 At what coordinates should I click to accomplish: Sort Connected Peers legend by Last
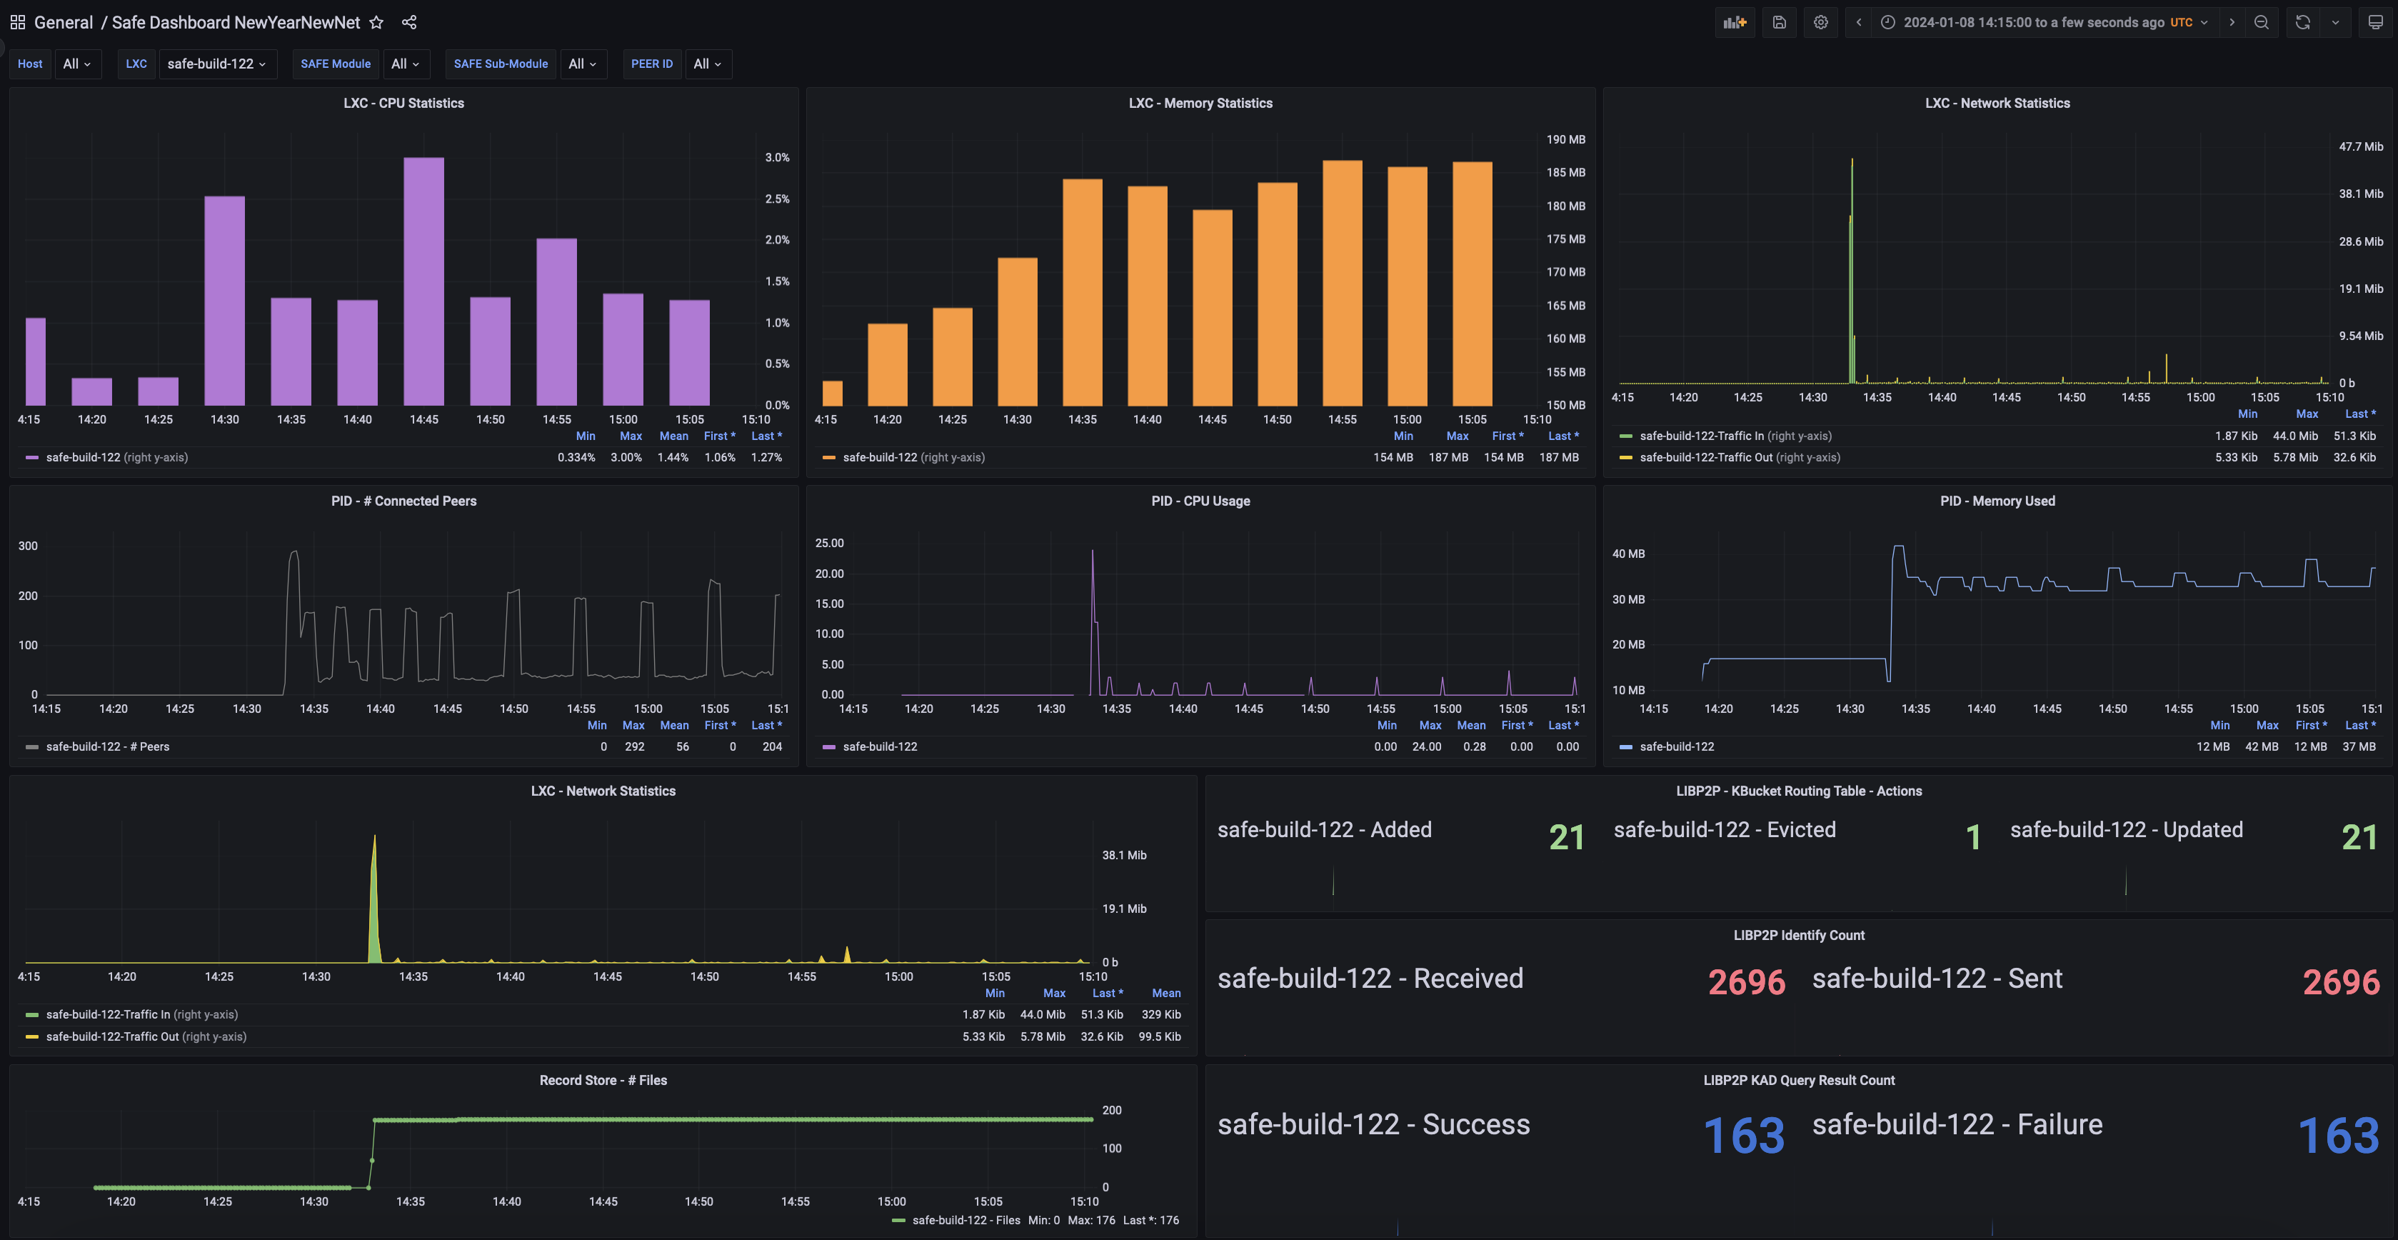click(x=766, y=725)
